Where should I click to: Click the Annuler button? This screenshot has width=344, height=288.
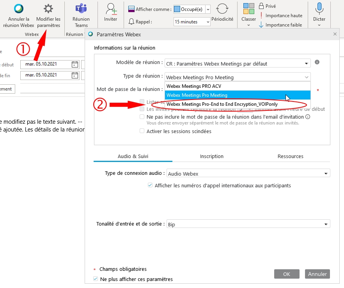317,274
